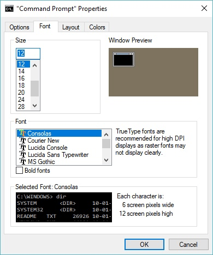Click the size list scrollbar thumb
The image size is (213, 255).
coord(34,88)
